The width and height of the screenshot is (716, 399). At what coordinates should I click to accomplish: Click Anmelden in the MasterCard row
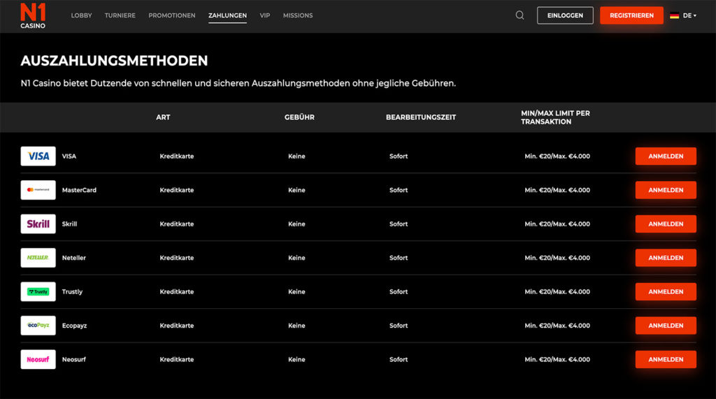click(666, 190)
